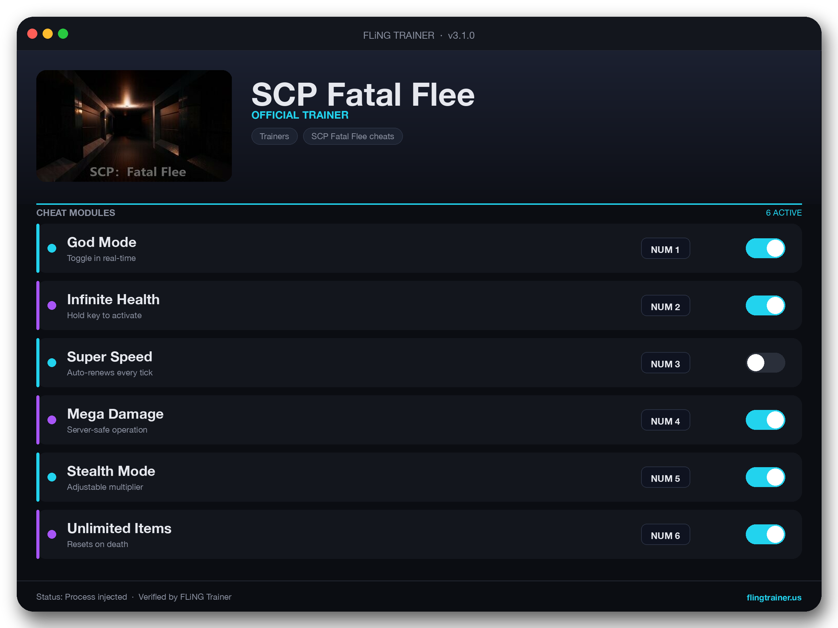This screenshot has height=628, width=838.
Task: Click the purple dot beside Mega Damage
Action: point(52,420)
